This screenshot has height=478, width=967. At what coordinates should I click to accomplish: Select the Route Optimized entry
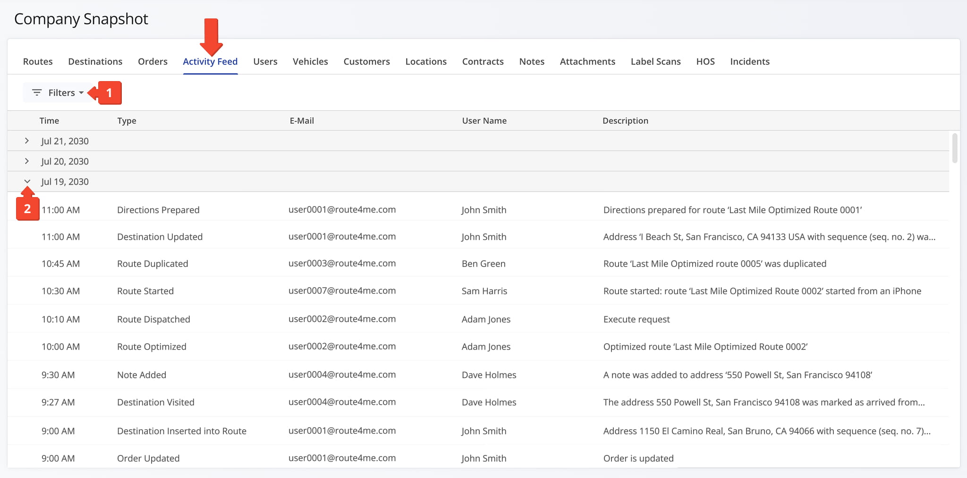tap(152, 346)
